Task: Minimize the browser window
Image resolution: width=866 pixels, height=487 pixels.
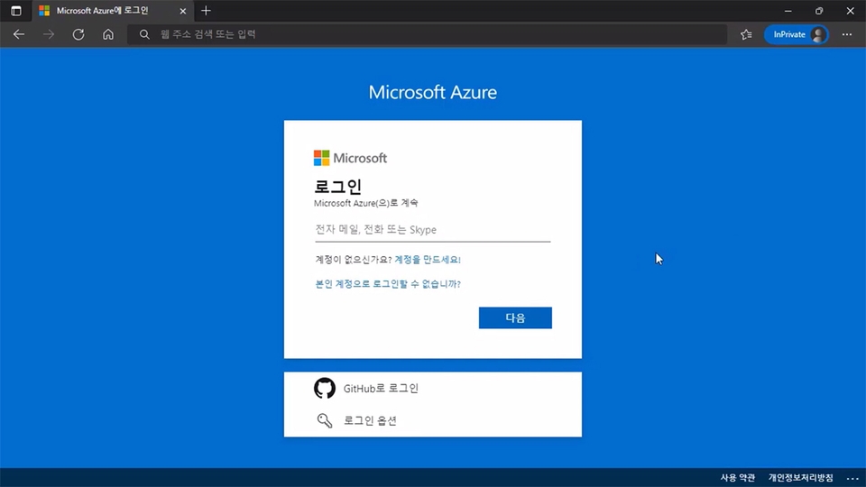Action: pos(788,11)
